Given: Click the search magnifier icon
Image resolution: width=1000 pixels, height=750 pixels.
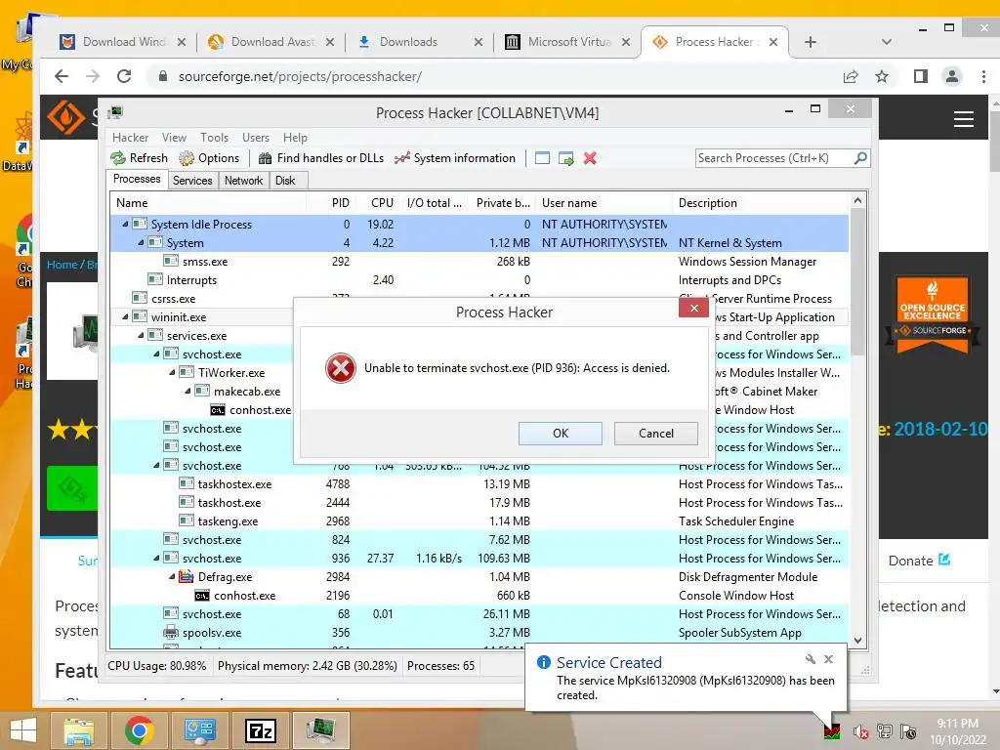Looking at the screenshot, I should click(860, 157).
